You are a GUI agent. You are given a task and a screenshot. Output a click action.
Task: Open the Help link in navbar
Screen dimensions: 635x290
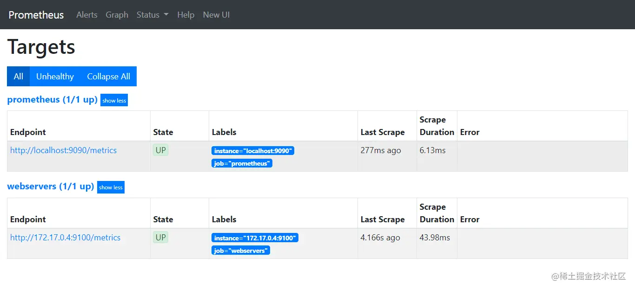pos(185,15)
